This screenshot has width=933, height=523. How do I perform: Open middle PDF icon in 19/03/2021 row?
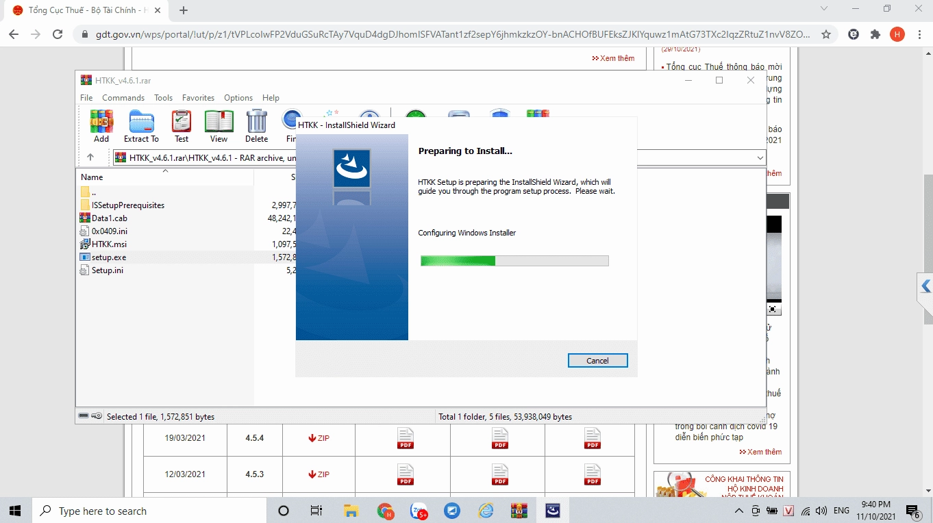pos(500,438)
